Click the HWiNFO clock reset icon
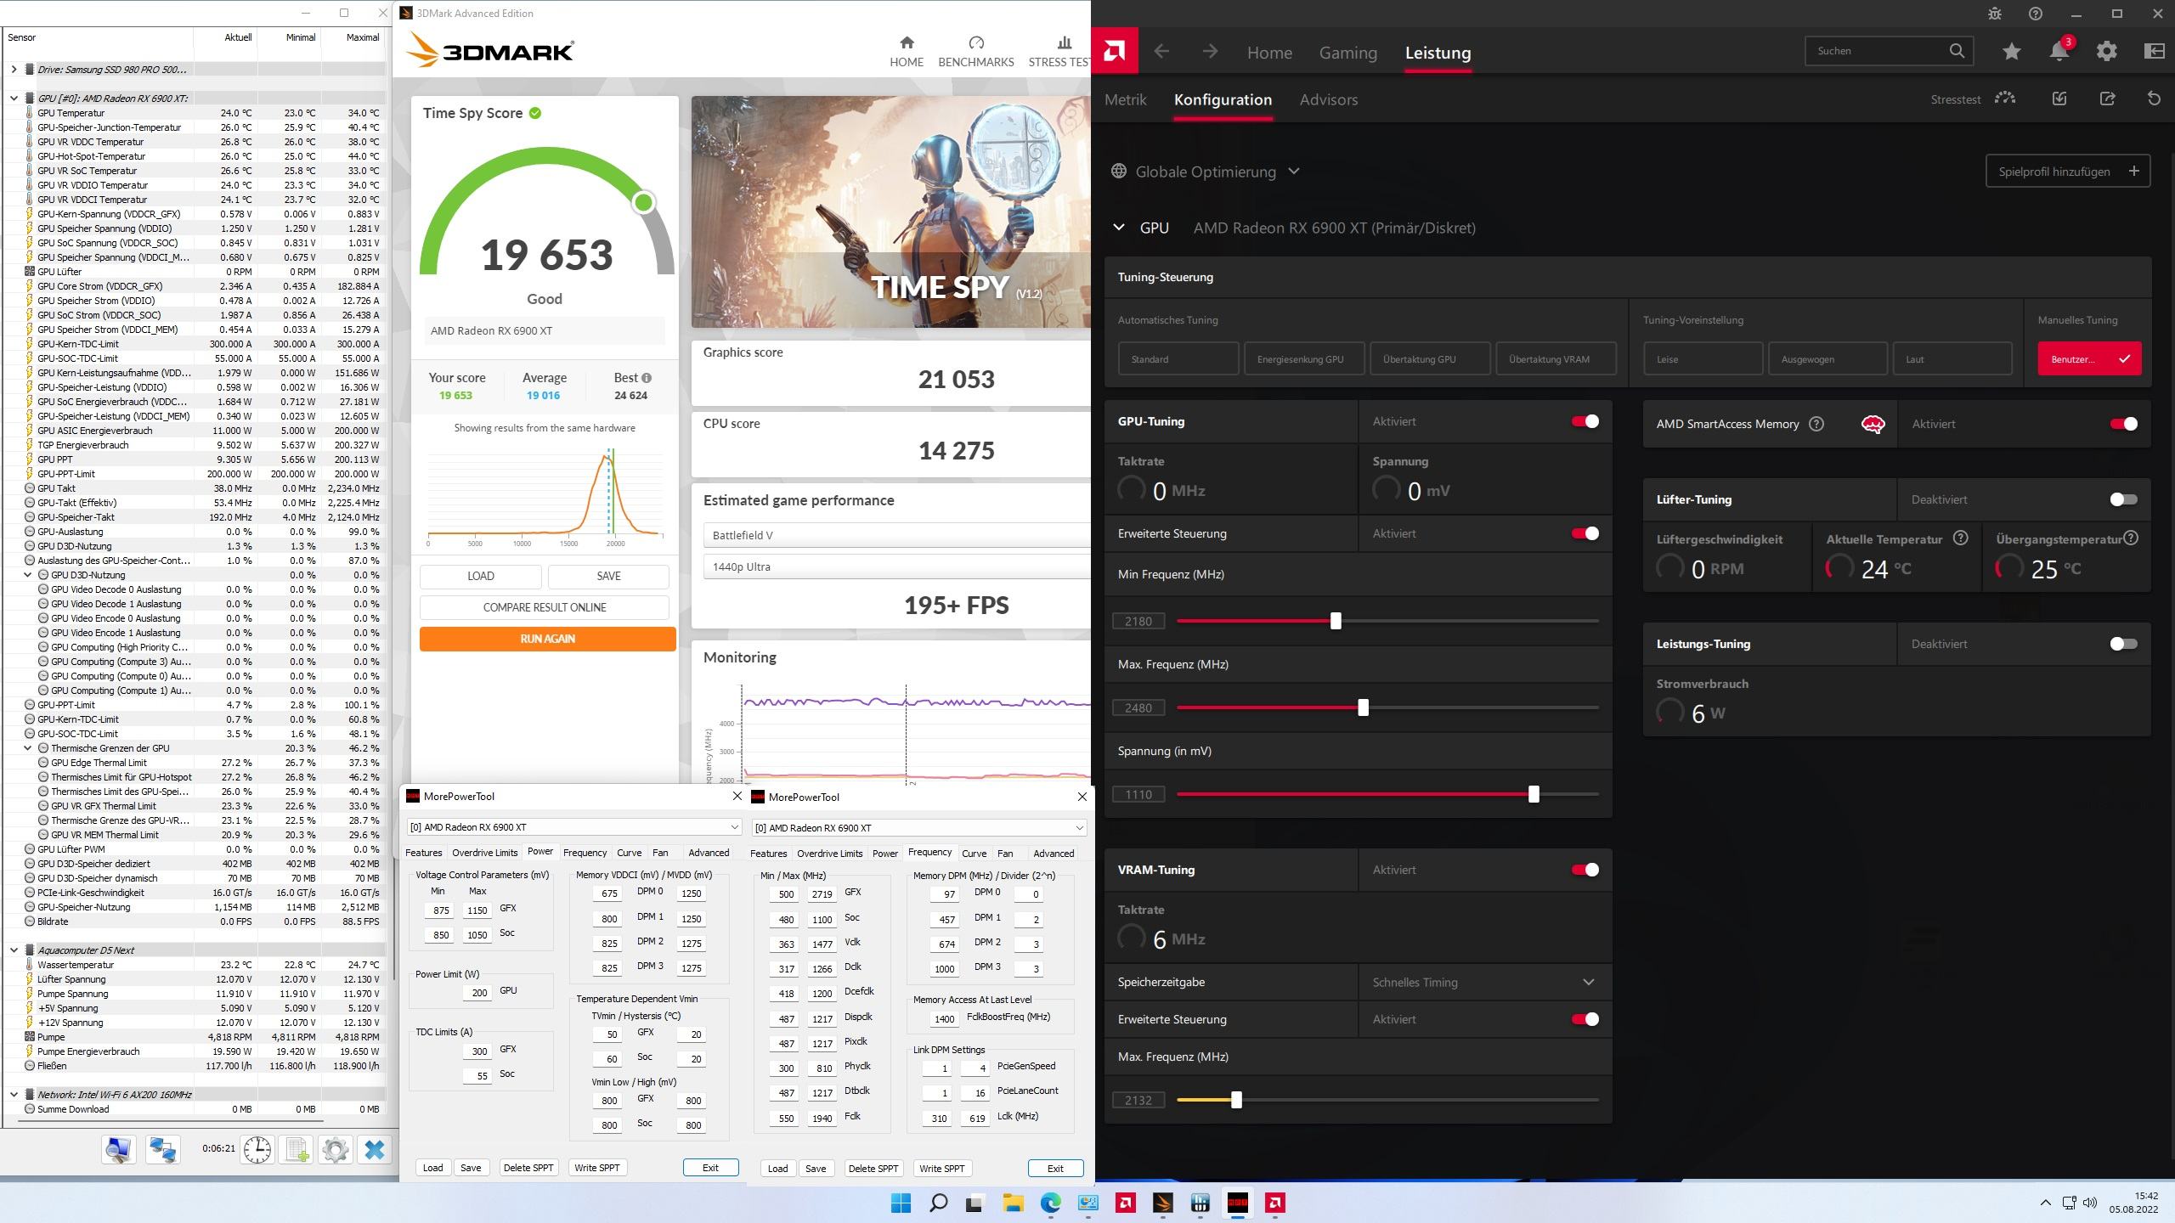Screen dimensions: 2175x1223 point(257,1150)
